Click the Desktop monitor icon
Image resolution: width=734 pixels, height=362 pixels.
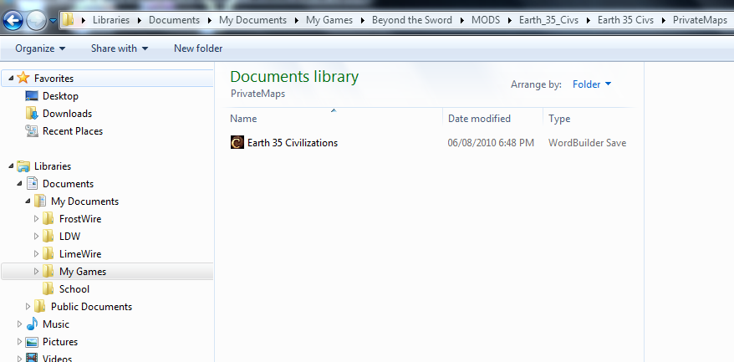[x=32, y=96]
